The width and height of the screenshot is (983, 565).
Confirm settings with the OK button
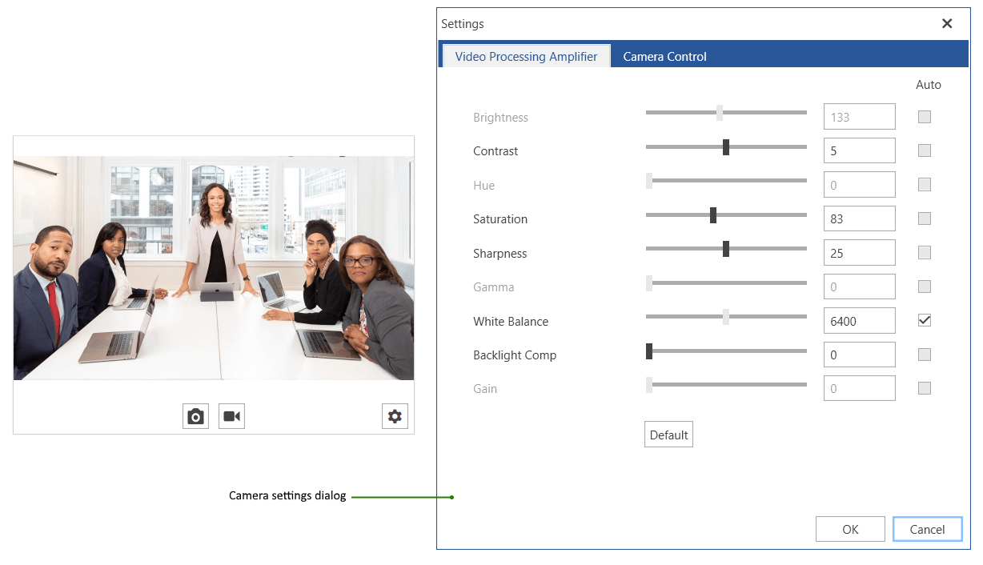click(x=850, y=528)
